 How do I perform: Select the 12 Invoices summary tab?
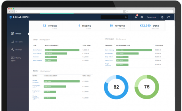46,26
